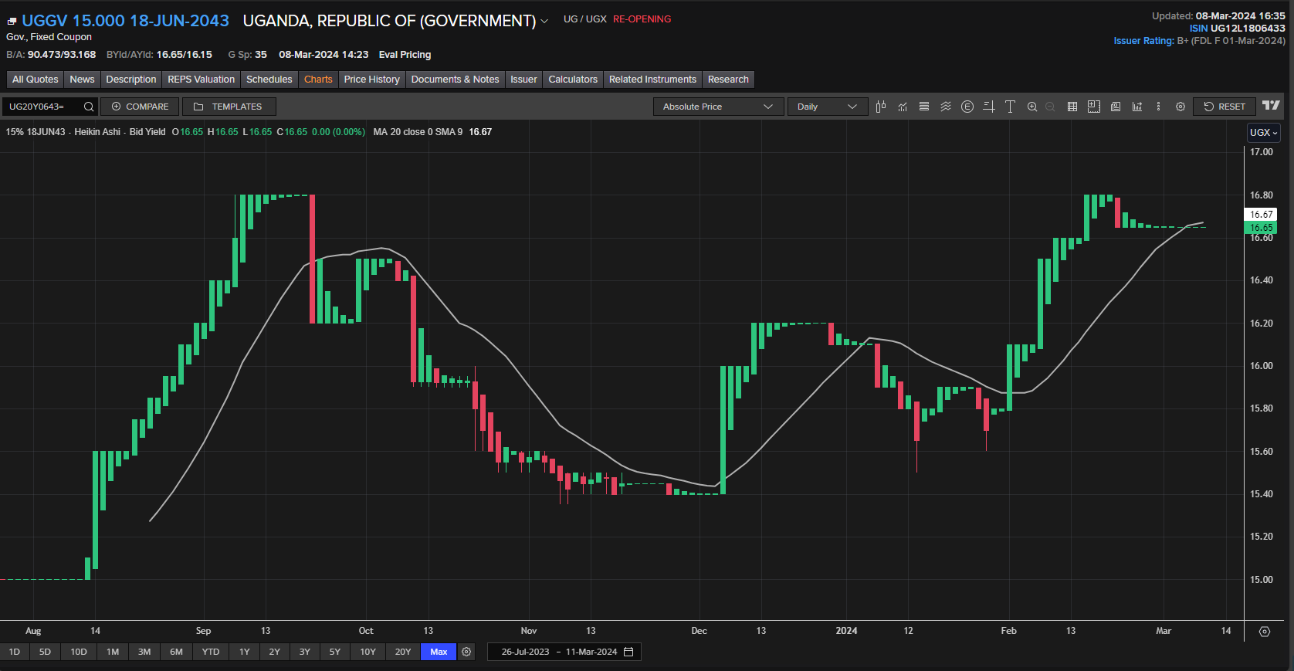
Task: Expand the issuer name chevron dropdown
Action: click(x=544, y=22)
